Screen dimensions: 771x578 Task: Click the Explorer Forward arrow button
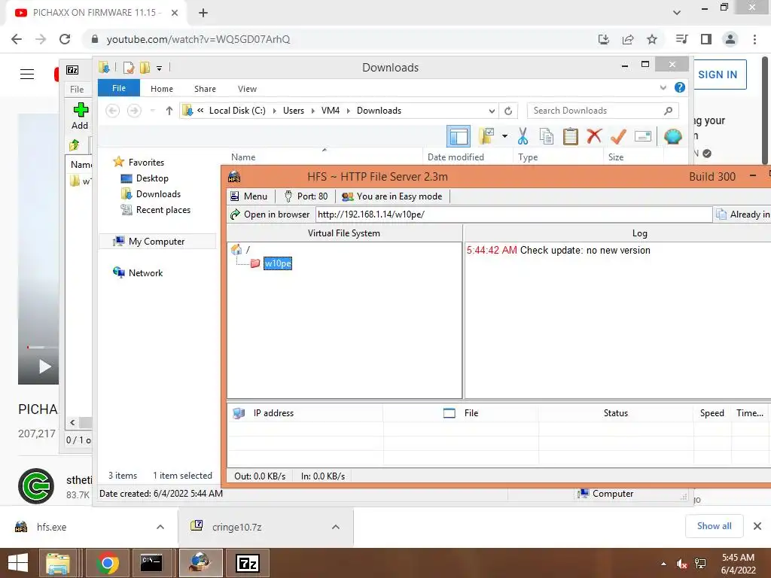134,111
